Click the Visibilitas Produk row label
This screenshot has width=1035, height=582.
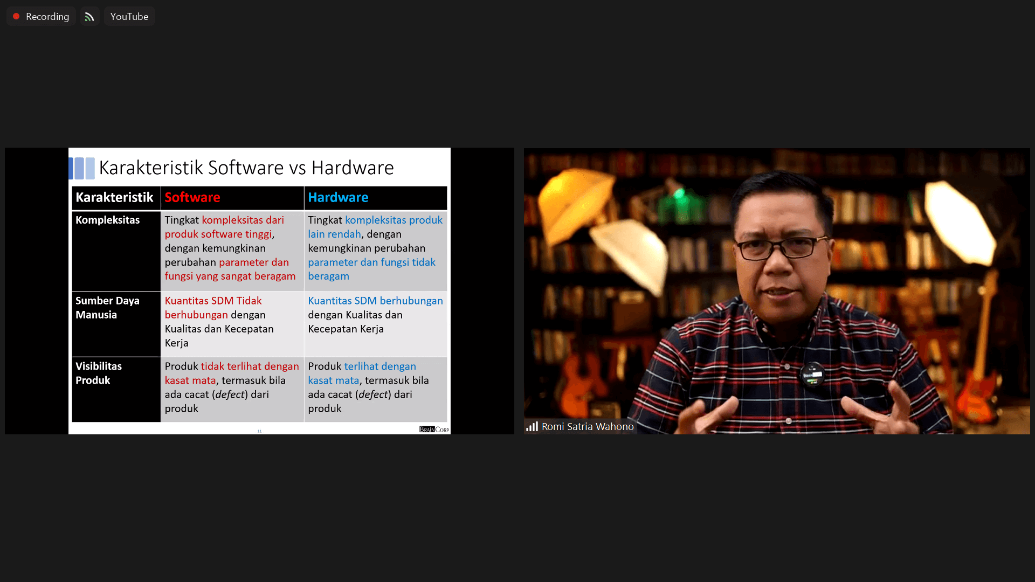tap(99, 373)
